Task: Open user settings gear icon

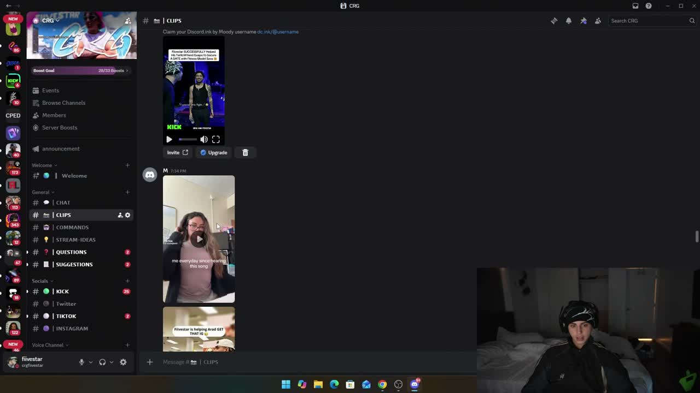Action: [123, 362]
